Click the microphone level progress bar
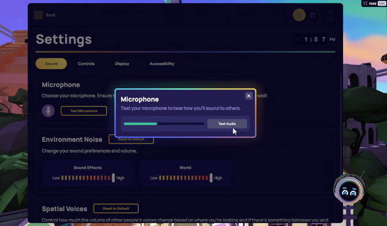This screenshot has width=387, height=226. coord(164,124)
